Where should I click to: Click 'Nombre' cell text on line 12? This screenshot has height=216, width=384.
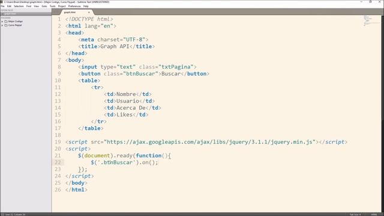click(126, 94)
